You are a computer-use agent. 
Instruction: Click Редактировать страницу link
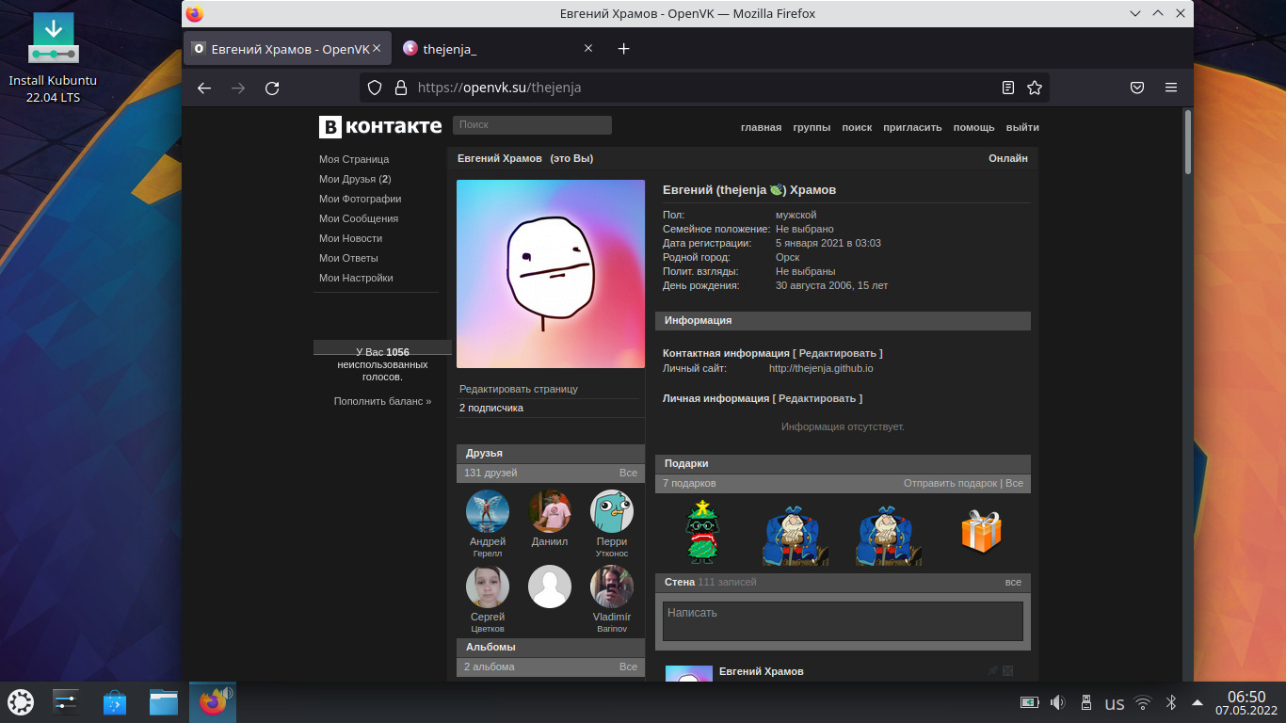pyautogui.click(x=518, y=389)
